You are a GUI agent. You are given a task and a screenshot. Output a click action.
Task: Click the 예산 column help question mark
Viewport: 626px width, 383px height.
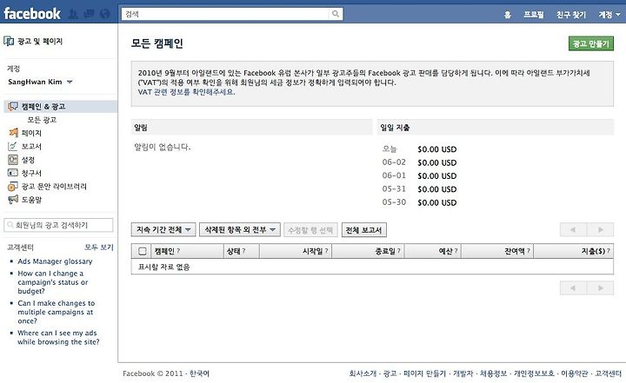[456, 251]
